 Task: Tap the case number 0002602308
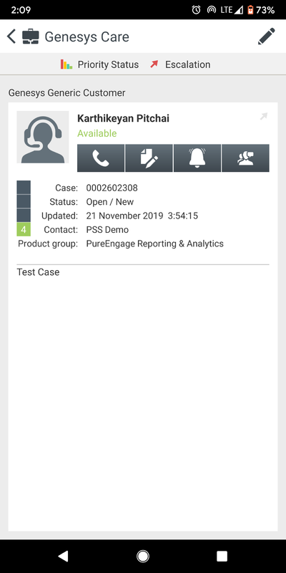point(112,188)
